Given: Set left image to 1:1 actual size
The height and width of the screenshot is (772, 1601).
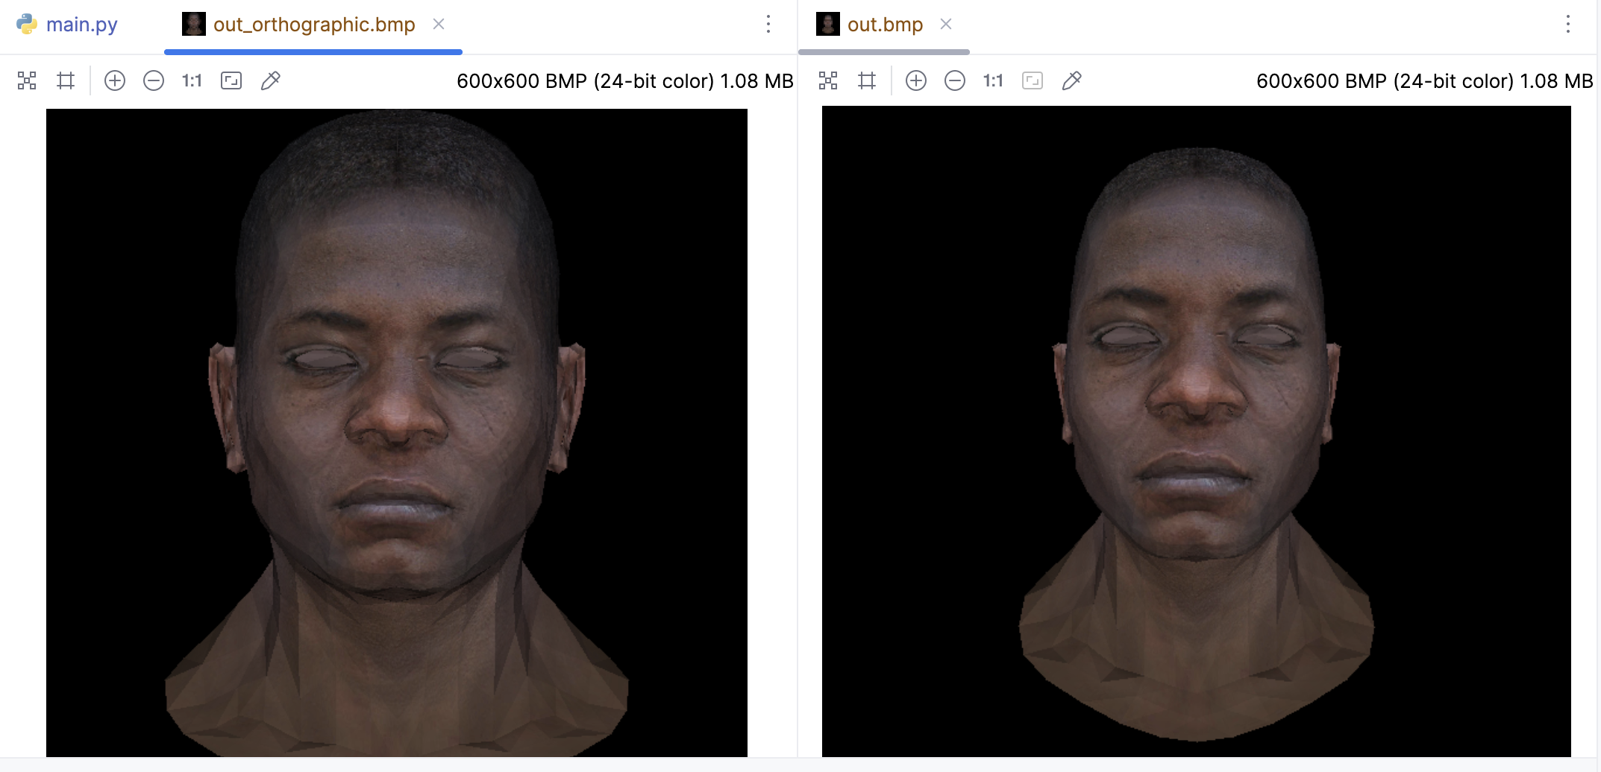Looking at the screenshot, I should point(192,80).
